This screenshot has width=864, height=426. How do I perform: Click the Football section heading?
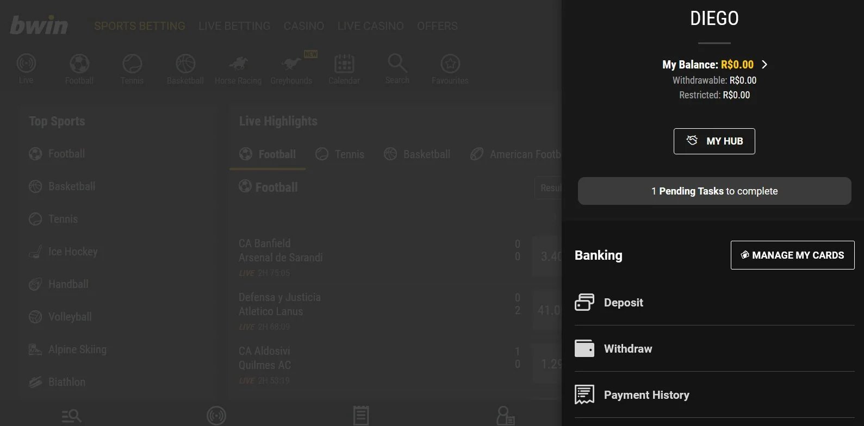pyautogui.click(x=277, y=187)
